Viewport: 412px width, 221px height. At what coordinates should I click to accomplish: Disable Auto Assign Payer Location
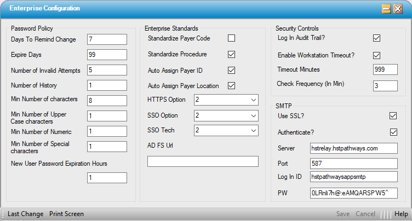point(231,85)
